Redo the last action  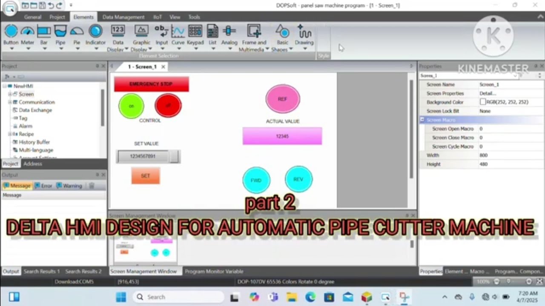59,6
